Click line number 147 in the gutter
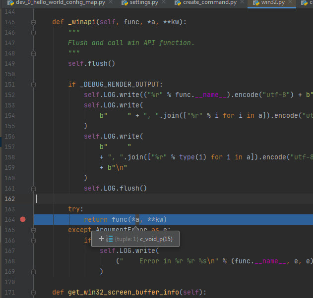This screenshot has width=313, height=298. (x=10, y=43)
